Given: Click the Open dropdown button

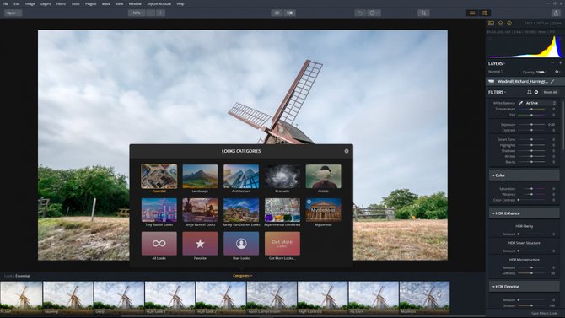Looking at the screenshot, I should click(x=13, y=13).
